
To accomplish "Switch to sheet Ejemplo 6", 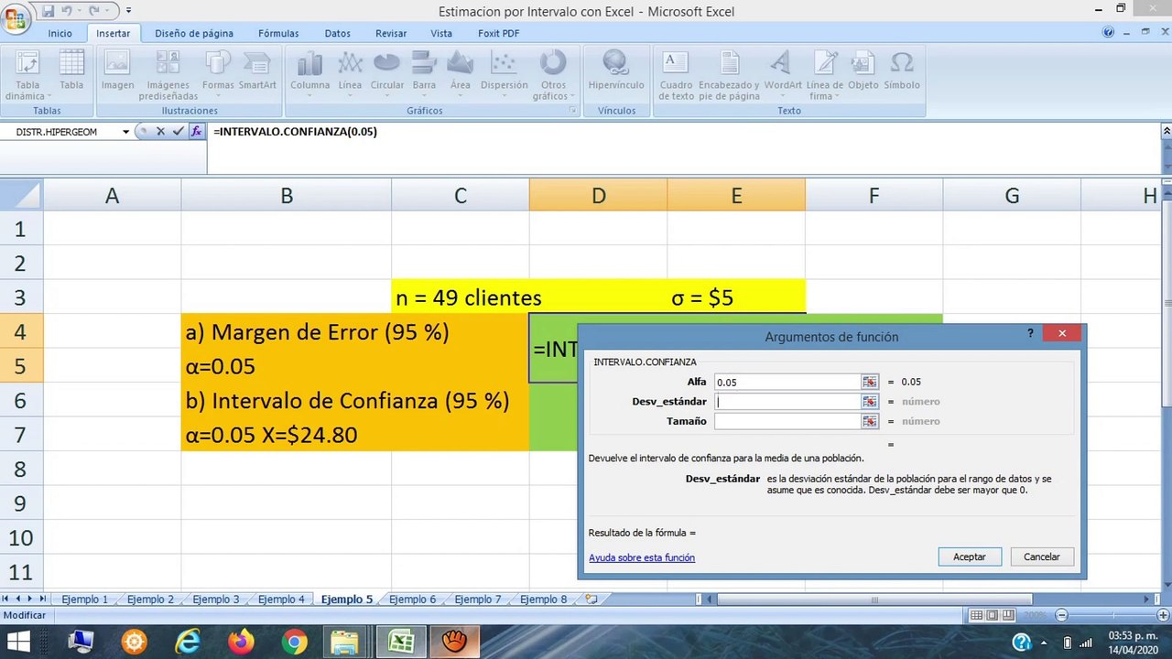I will (x=412, y=600).
